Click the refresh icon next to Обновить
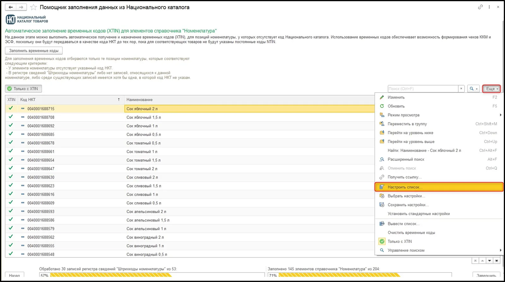The image size is (505, 282). (x=382, y=106)
